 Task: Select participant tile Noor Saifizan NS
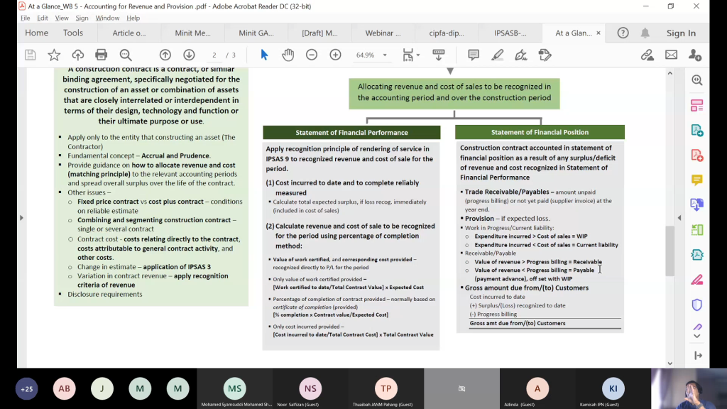click(310, 388)
